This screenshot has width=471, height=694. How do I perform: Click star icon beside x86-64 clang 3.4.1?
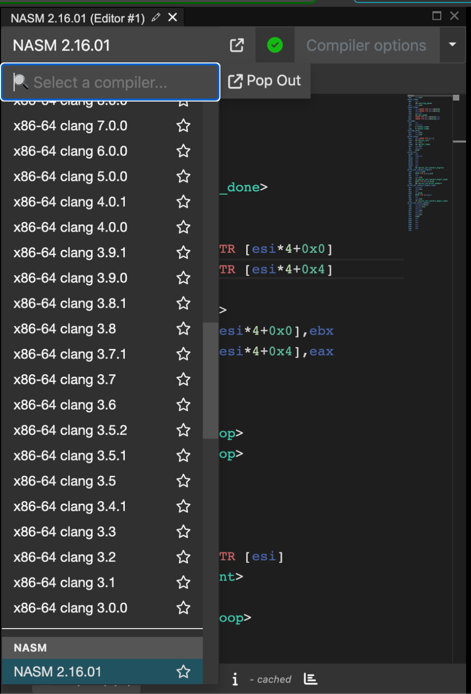[x=183, y=507]
